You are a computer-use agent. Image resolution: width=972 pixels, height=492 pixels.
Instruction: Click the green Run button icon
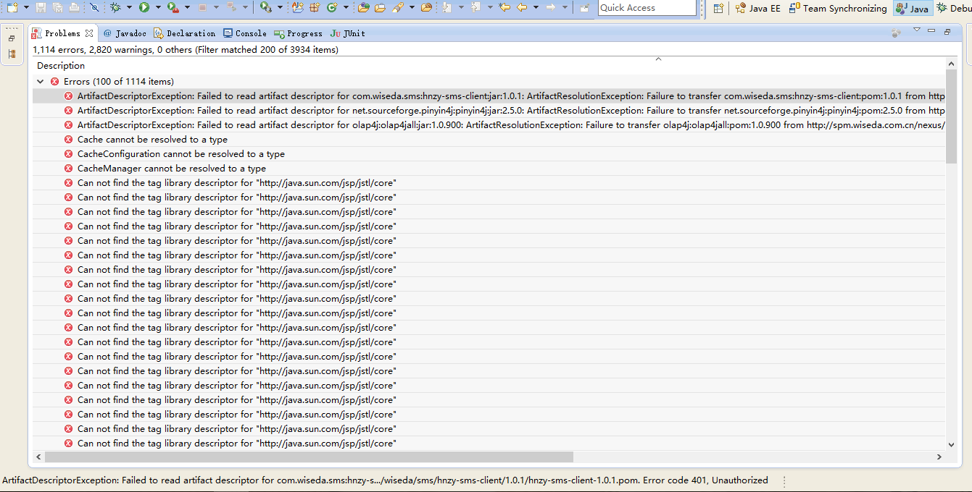point(144,7)
